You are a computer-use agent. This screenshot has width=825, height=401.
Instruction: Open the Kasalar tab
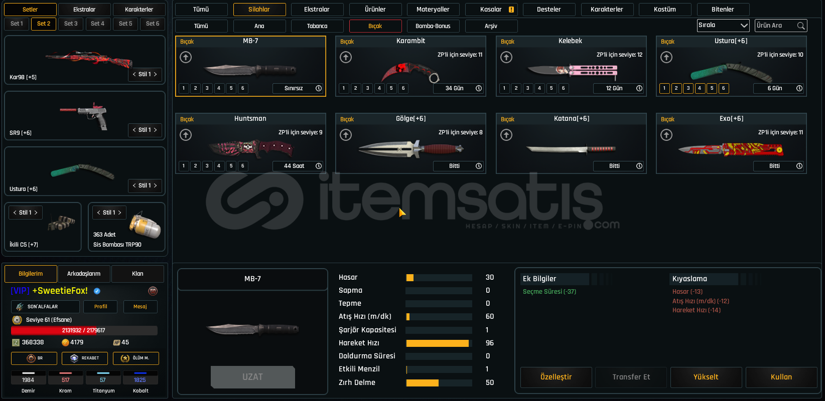(x=491, y=10)
